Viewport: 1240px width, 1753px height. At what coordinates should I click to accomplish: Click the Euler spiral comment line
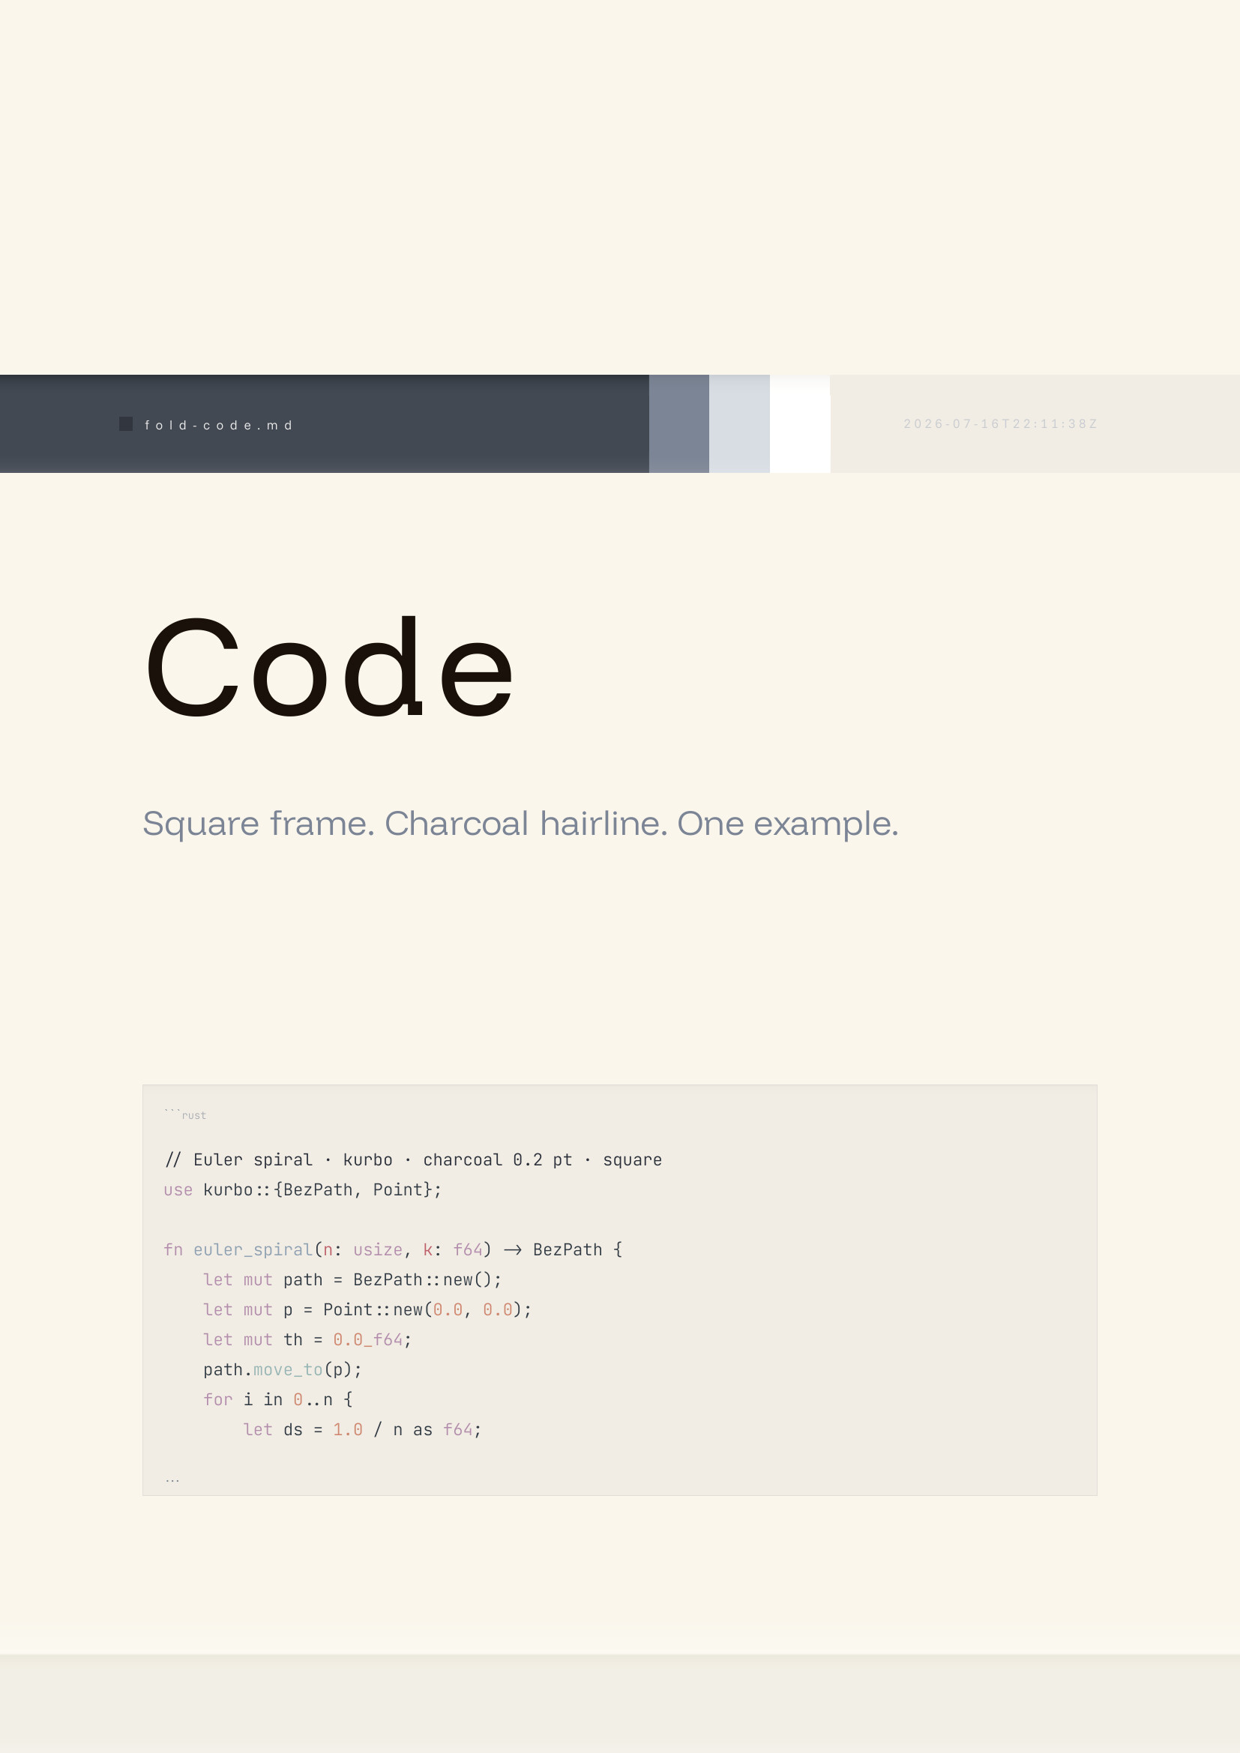413,1159
